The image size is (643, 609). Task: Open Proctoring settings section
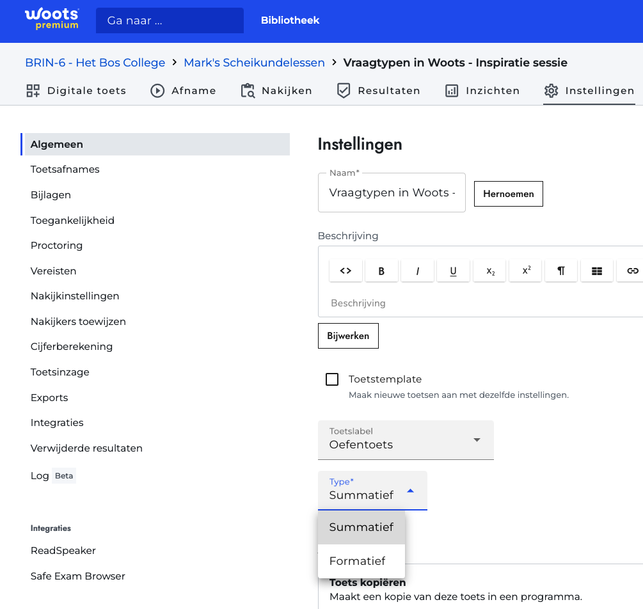pyautogui.click(x=56, y=246)
